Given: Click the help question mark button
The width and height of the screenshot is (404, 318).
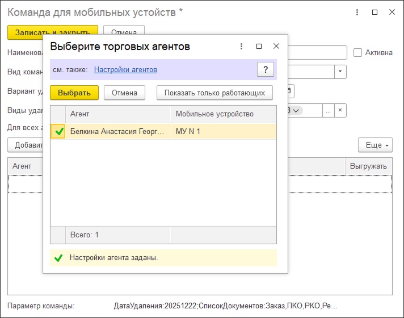Looking at the screenshot, I should (266, 69).
